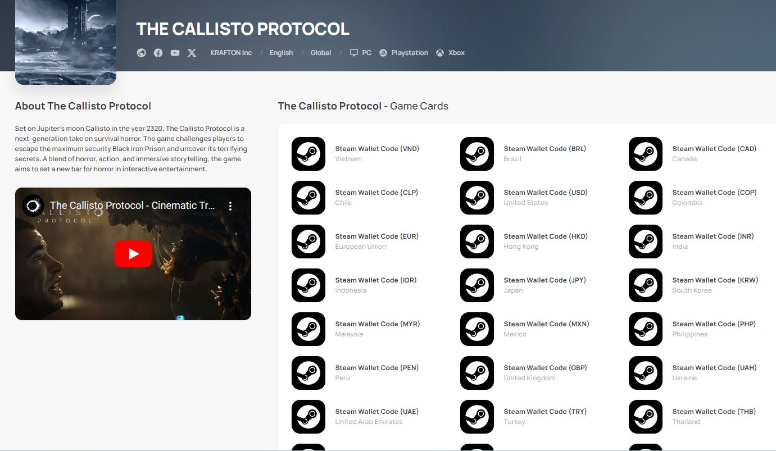Open Steam Wallet Code (USD) title text

546,193
